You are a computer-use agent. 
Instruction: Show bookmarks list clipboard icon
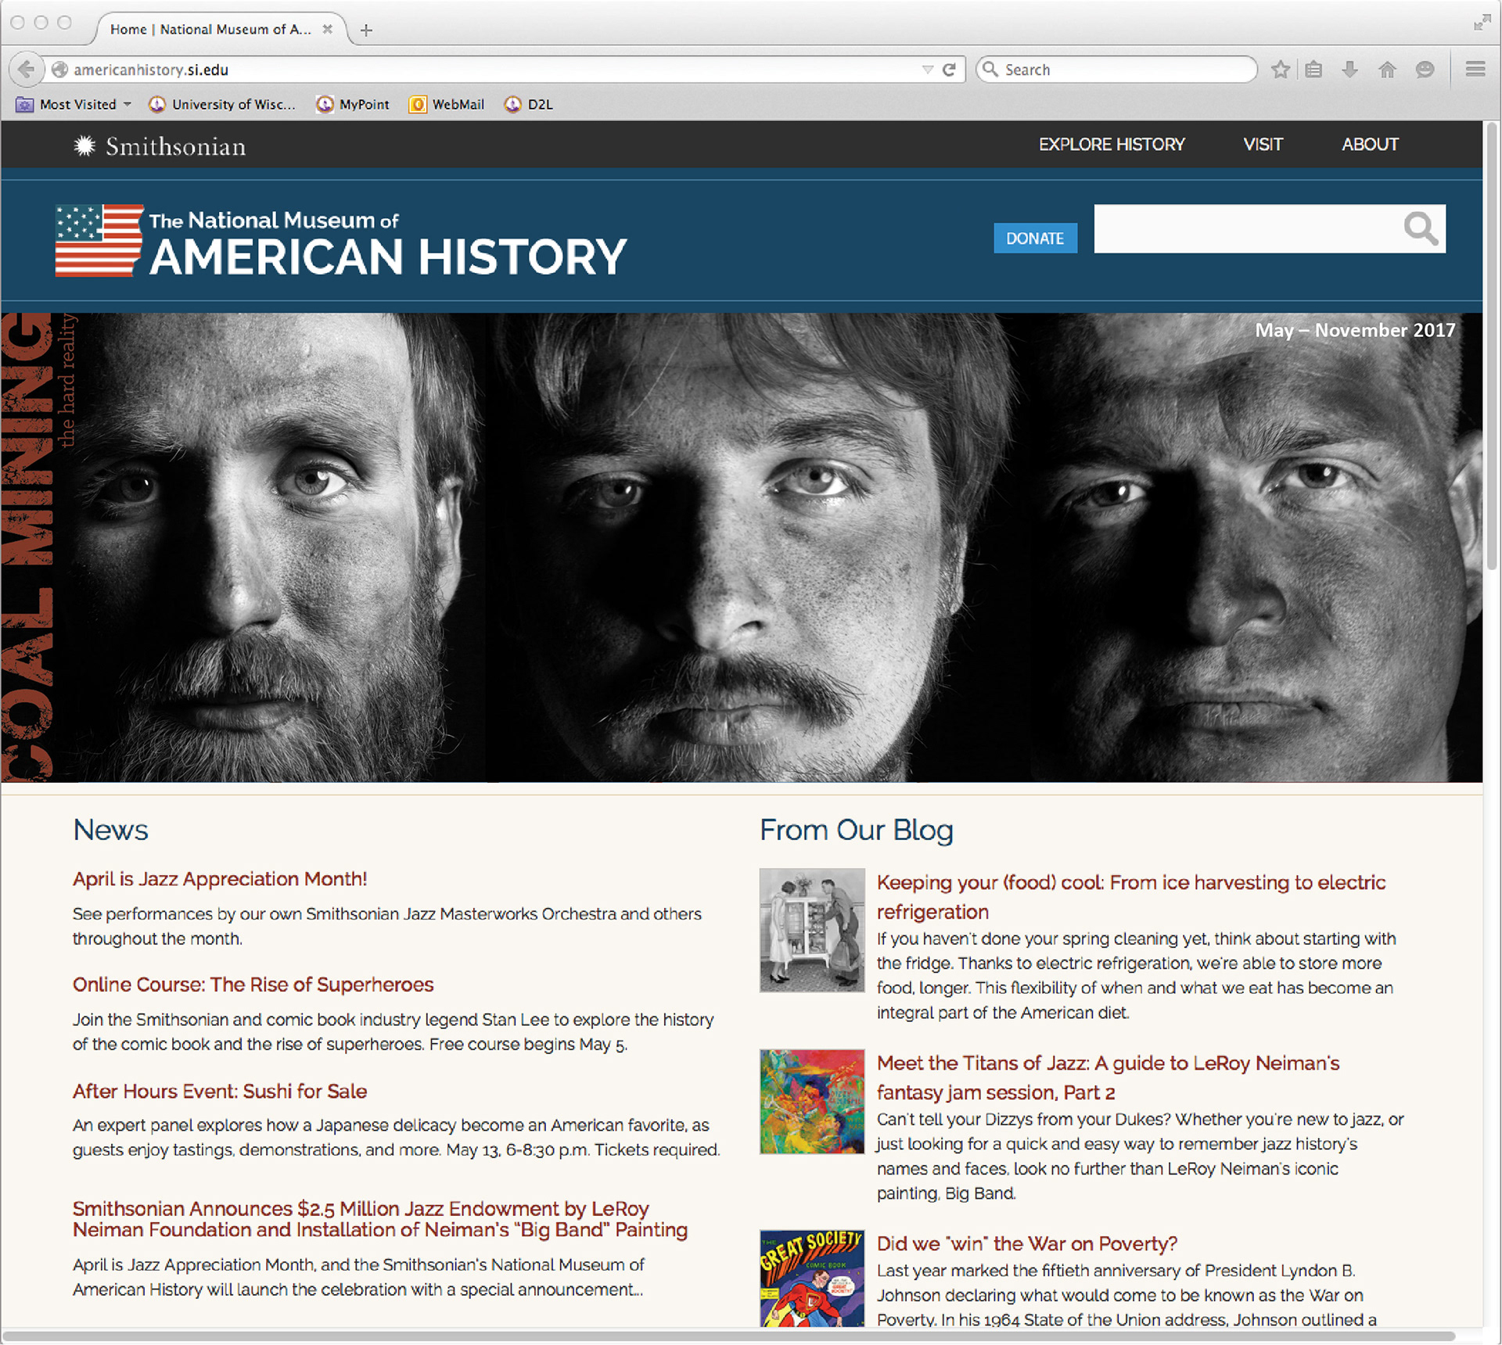tap(1314, 70)
